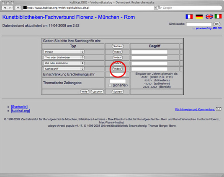
Task: Click the Google search magnifier icon
Action: 159,8
